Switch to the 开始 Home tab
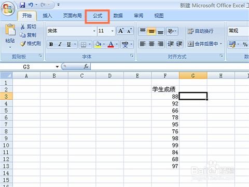The width and height of the screenshot is (249, 187). 27,16
